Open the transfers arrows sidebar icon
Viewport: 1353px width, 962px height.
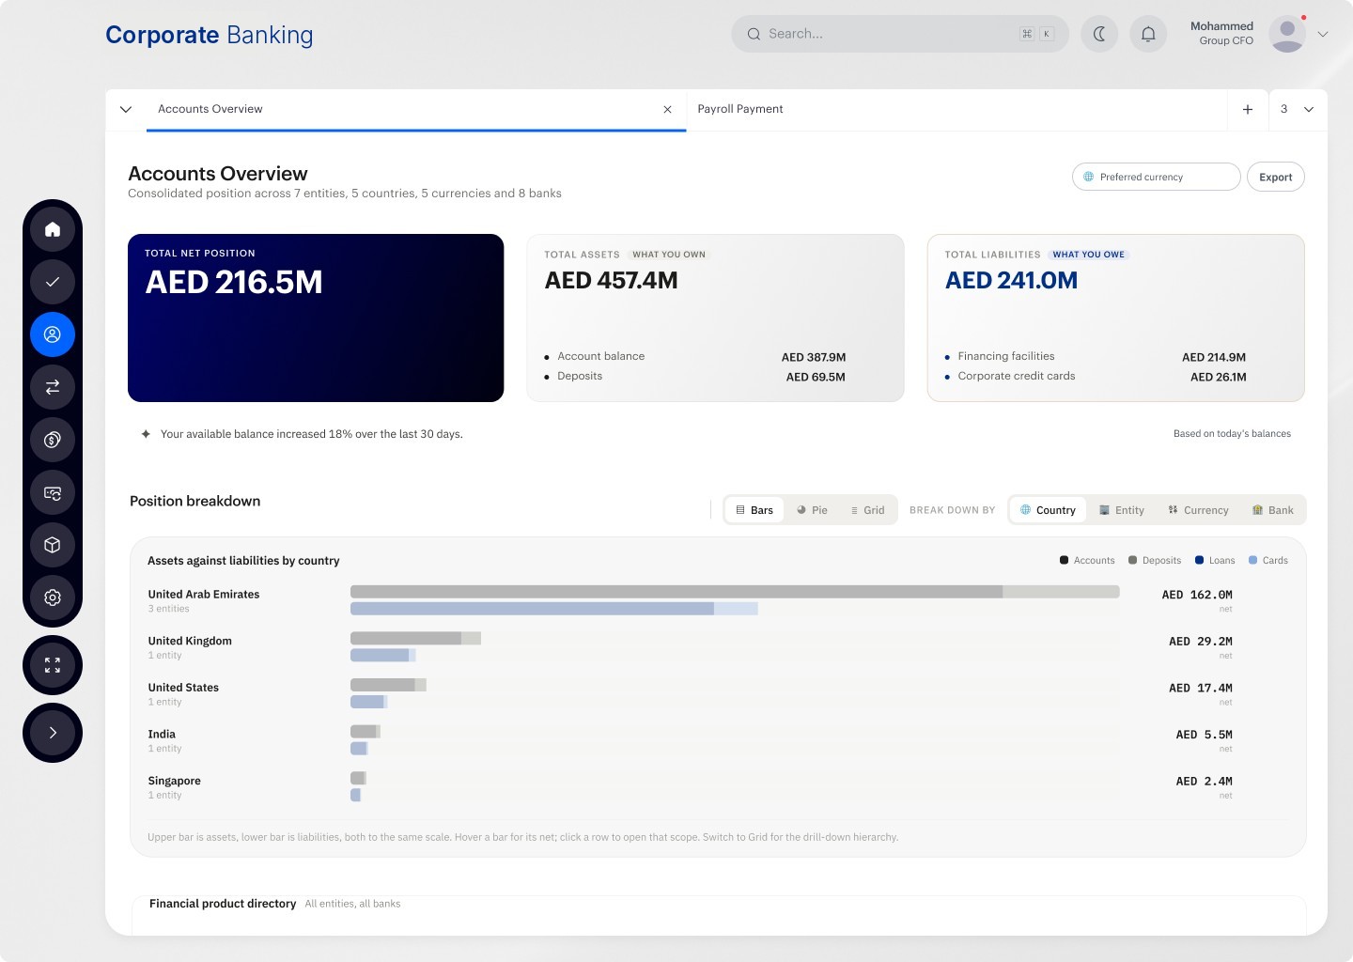click(53, 387)
